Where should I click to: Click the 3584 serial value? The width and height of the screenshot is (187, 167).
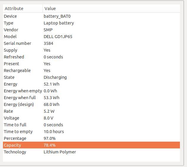point(48,43)
